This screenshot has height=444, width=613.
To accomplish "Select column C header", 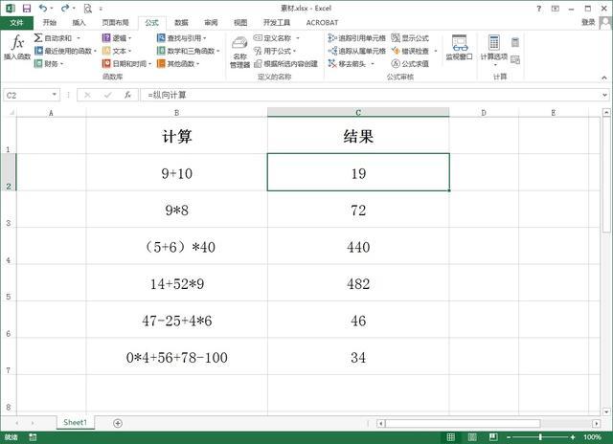I will point(358,113).
